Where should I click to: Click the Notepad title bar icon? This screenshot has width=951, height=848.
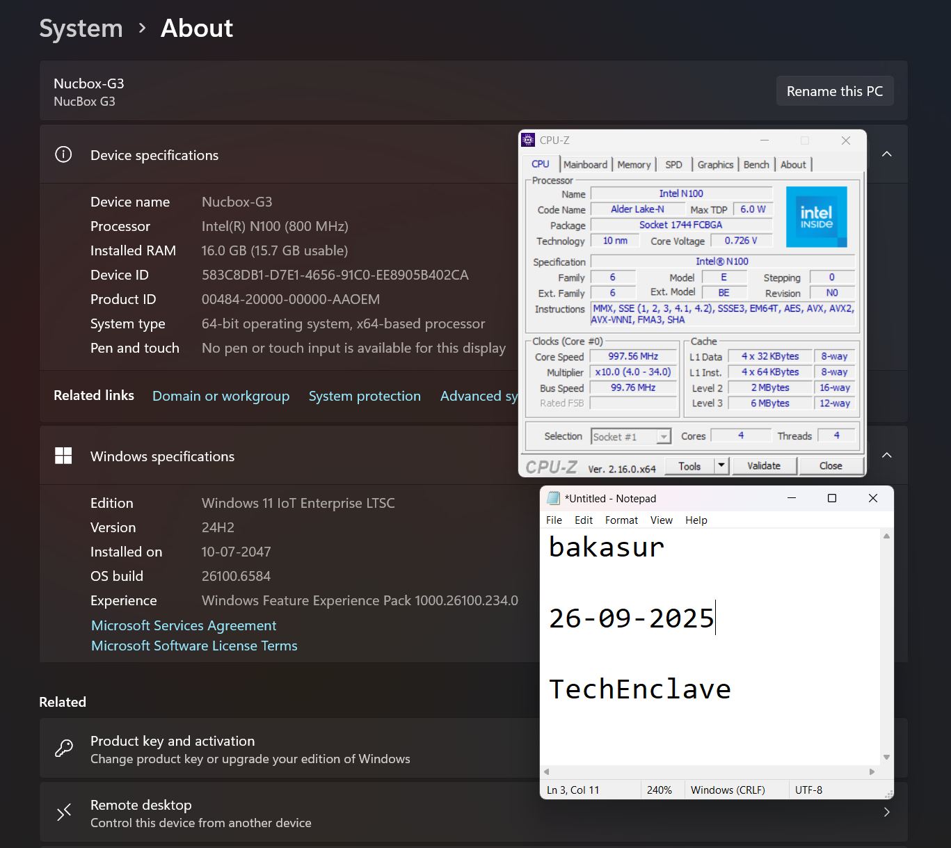click(x=554, y=498)
